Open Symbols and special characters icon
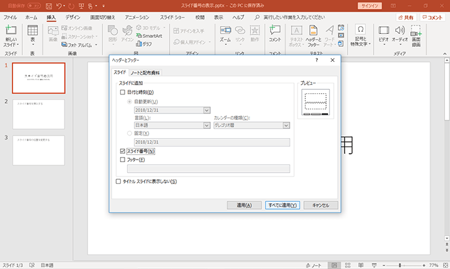This screenshot has width=450, height=269. click(361, 29)
